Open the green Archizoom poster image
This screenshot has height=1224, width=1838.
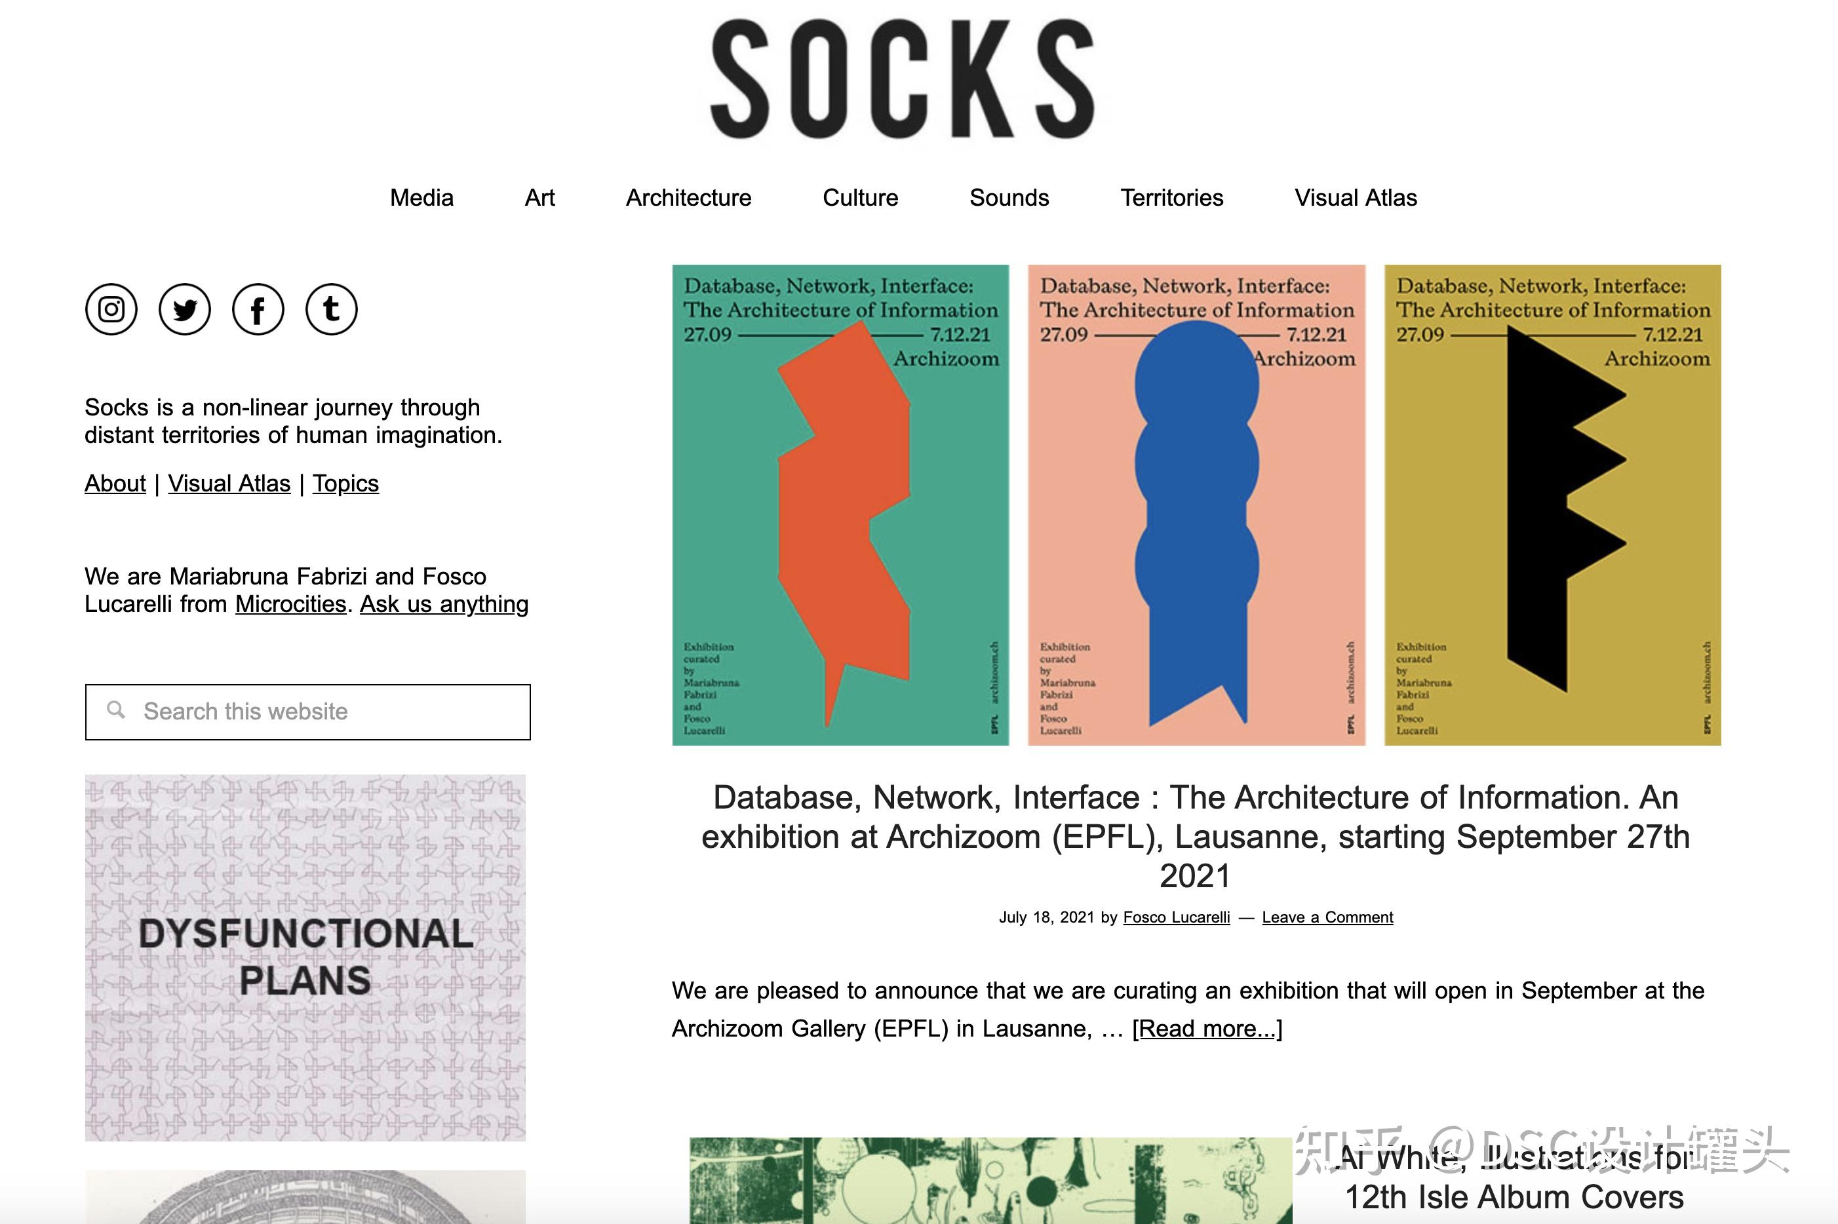[840, 505]
